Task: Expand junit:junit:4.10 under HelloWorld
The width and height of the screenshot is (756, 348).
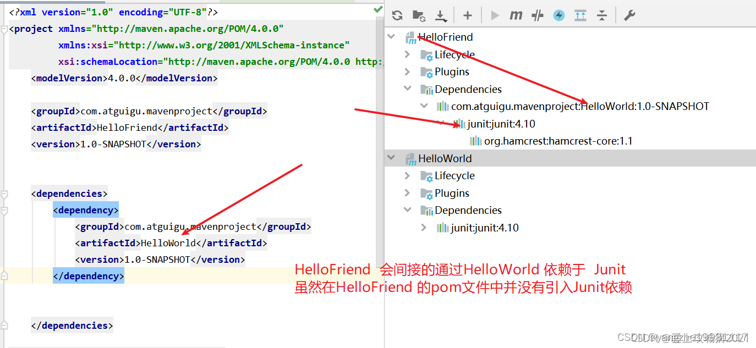Action: pyautogui.click(x=424, y=228)
